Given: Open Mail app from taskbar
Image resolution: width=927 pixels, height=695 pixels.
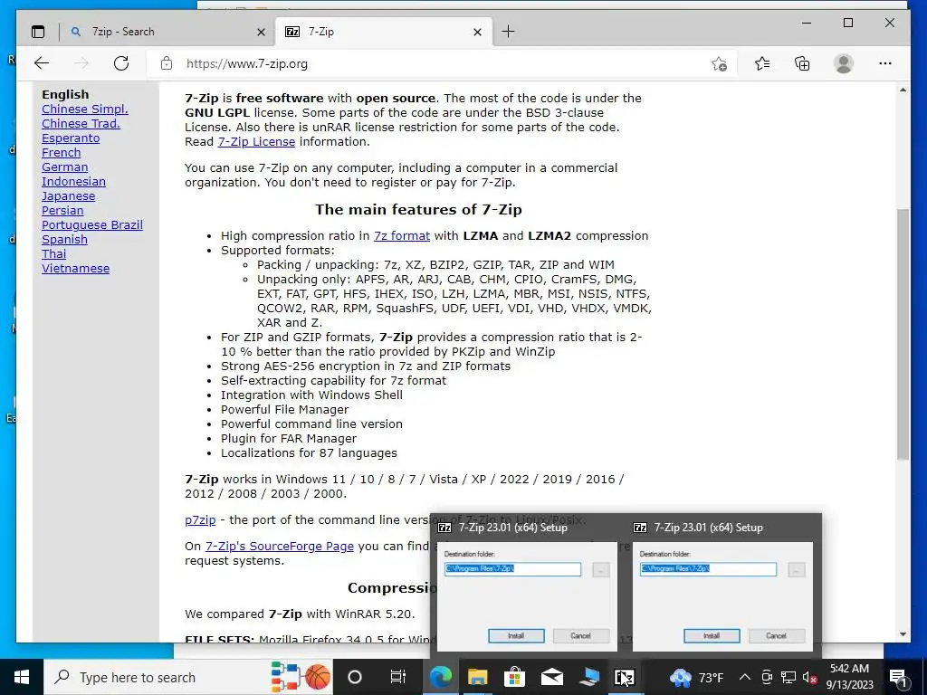Looking at the screenshot, I should (x=551, y=677).
